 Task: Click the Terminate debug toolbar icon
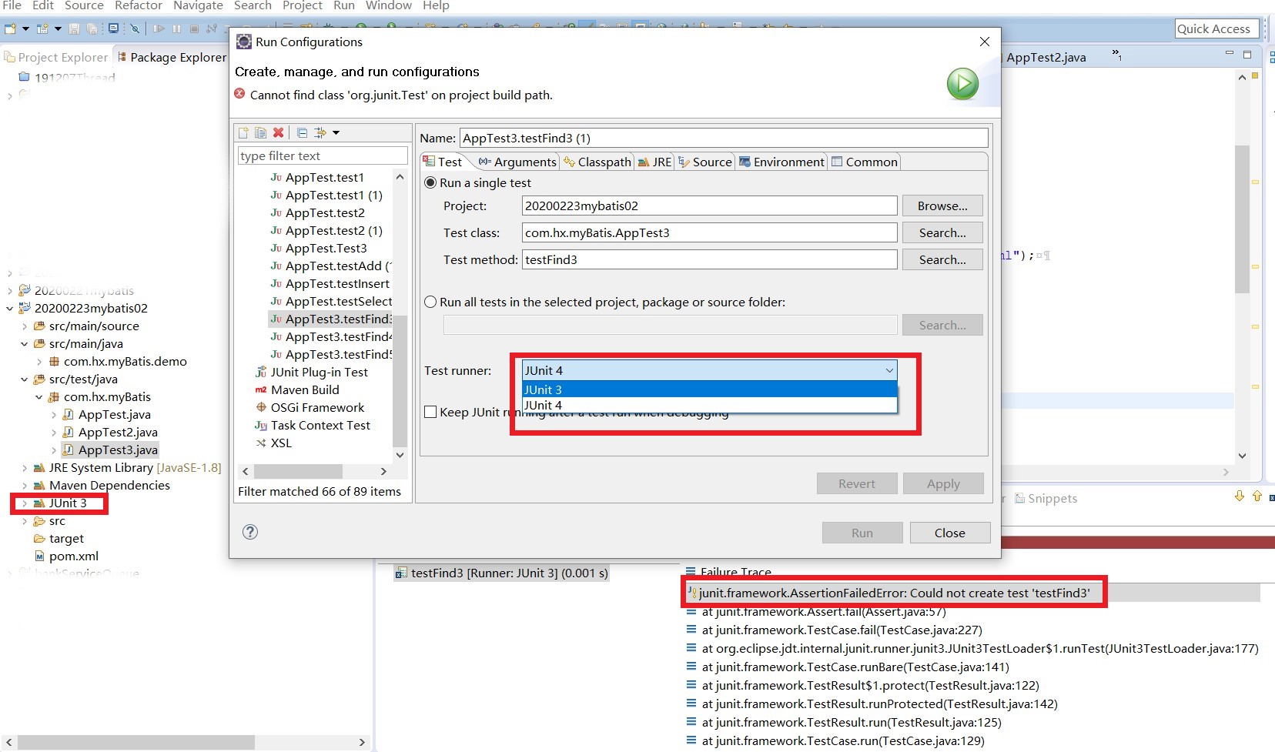[x=194, y=28]
